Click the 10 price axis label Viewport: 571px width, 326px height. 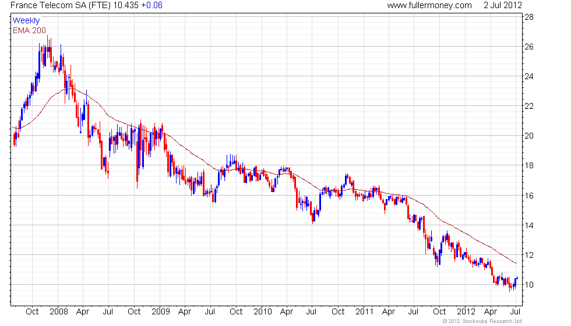[x=529, y=285]
